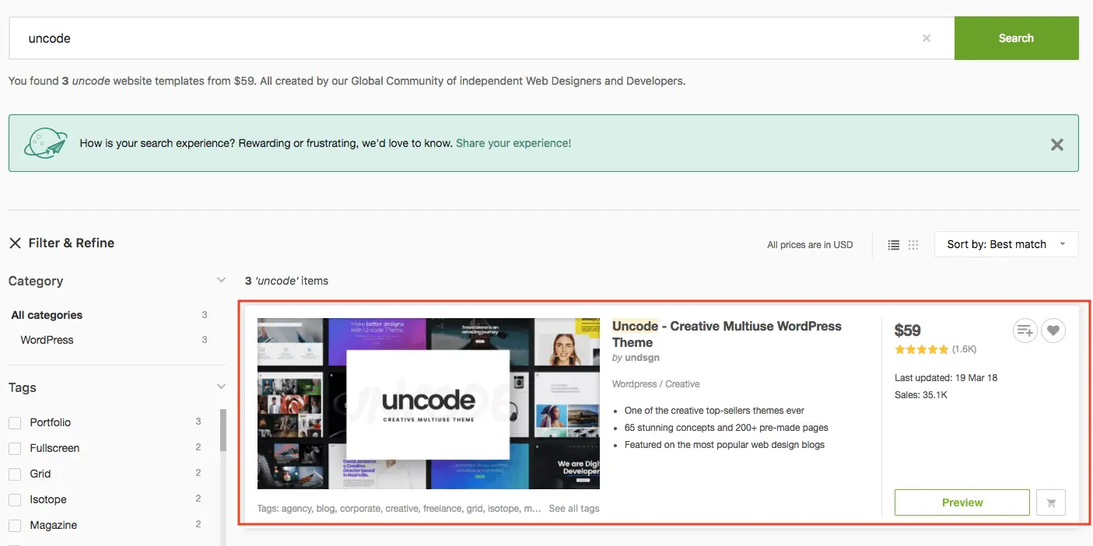The width and height of the screenshot is (1093, 546).
Task: Dismiss the search experience banner
Action: [x=1056, y=144]
